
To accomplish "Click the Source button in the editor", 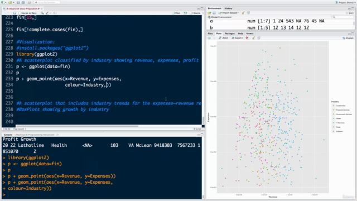I will [195, 13].
